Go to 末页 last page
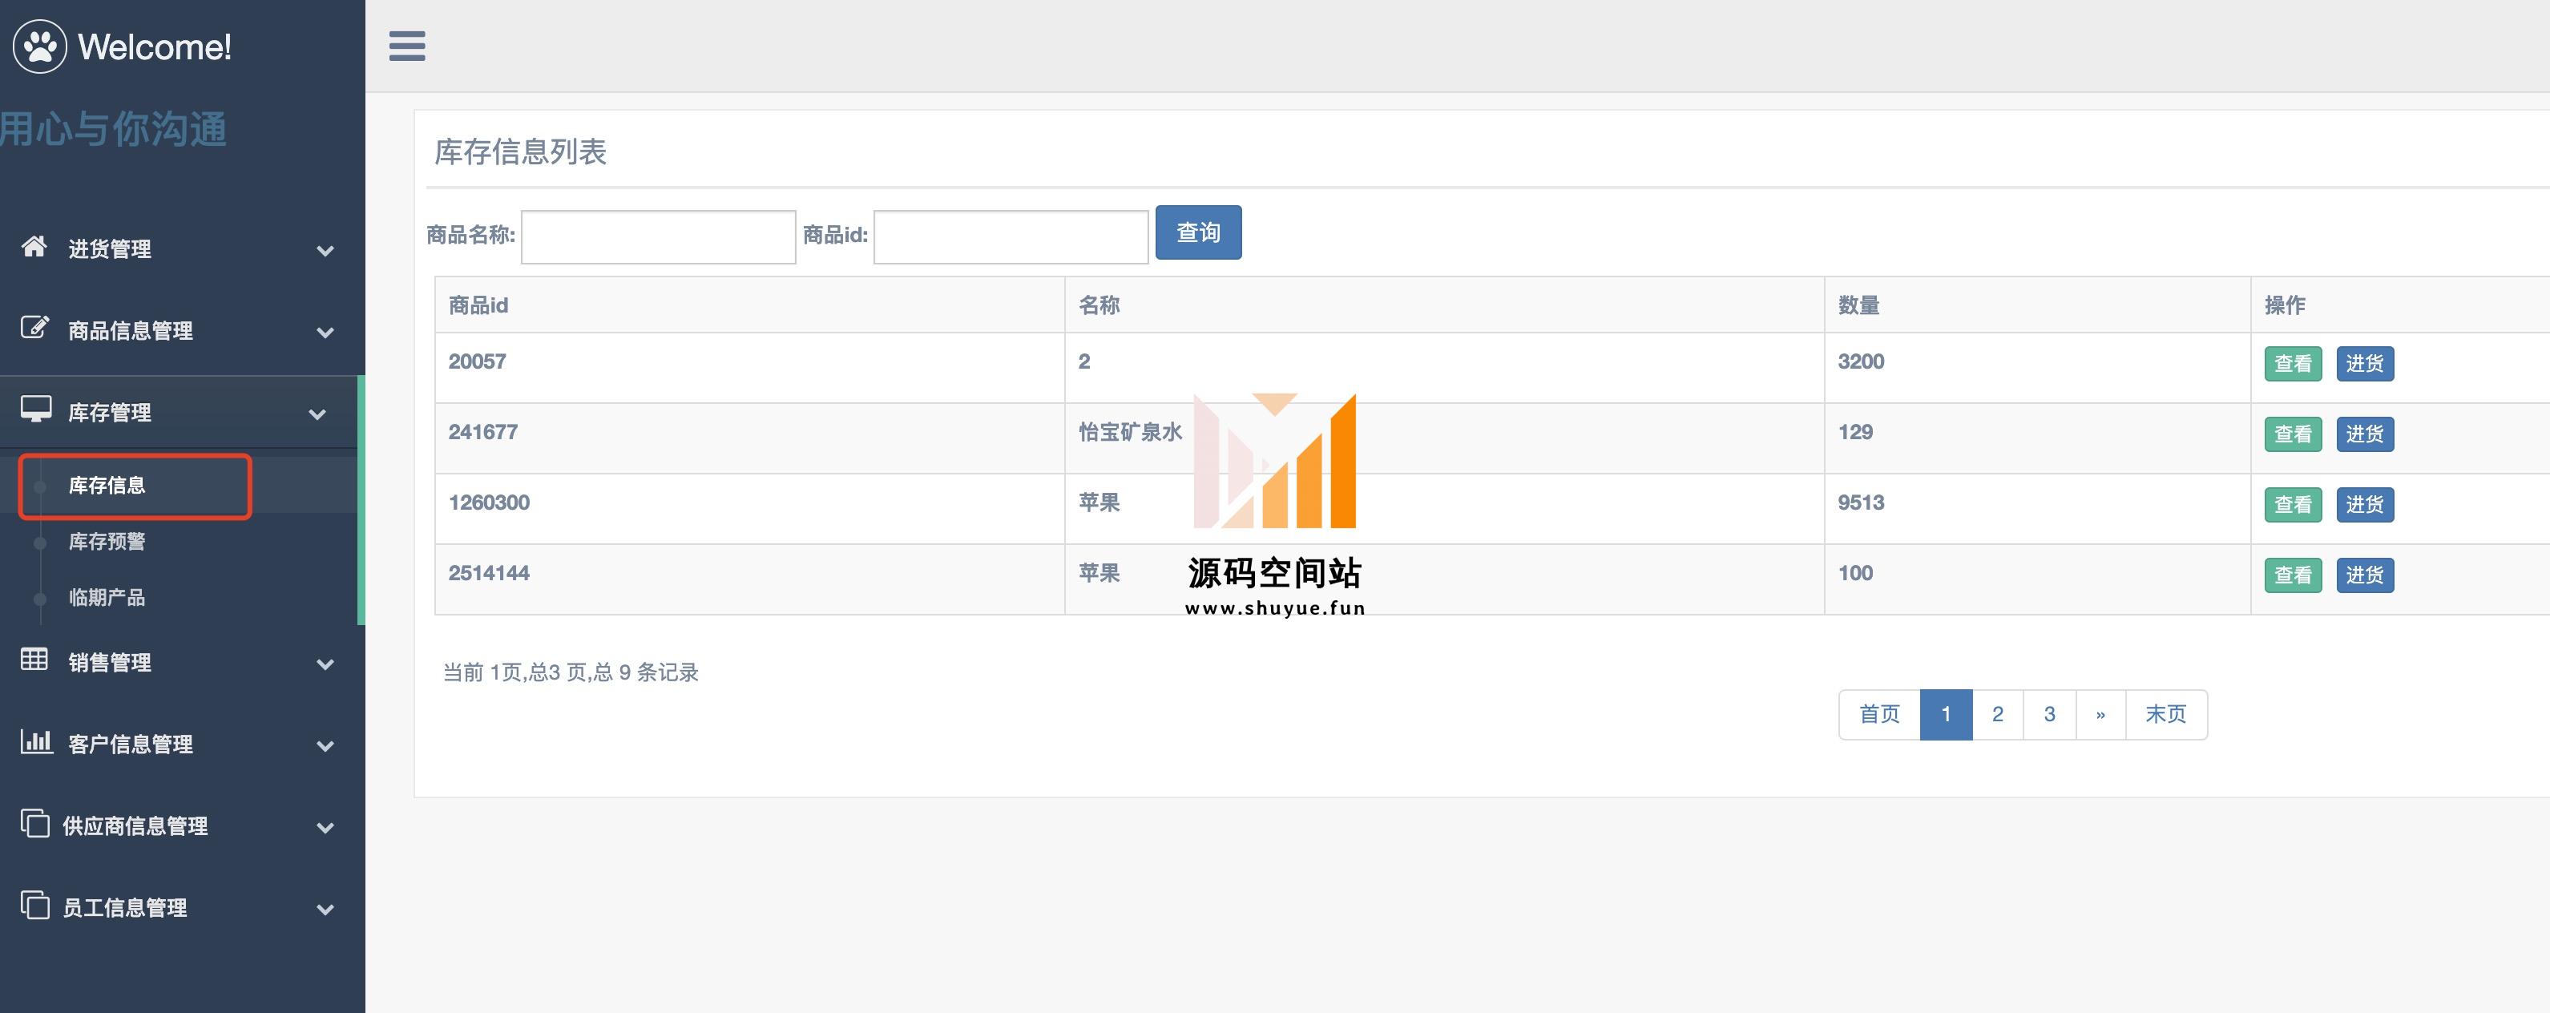This screenshot has width=2550, height=1013. tap(2166, 714)
